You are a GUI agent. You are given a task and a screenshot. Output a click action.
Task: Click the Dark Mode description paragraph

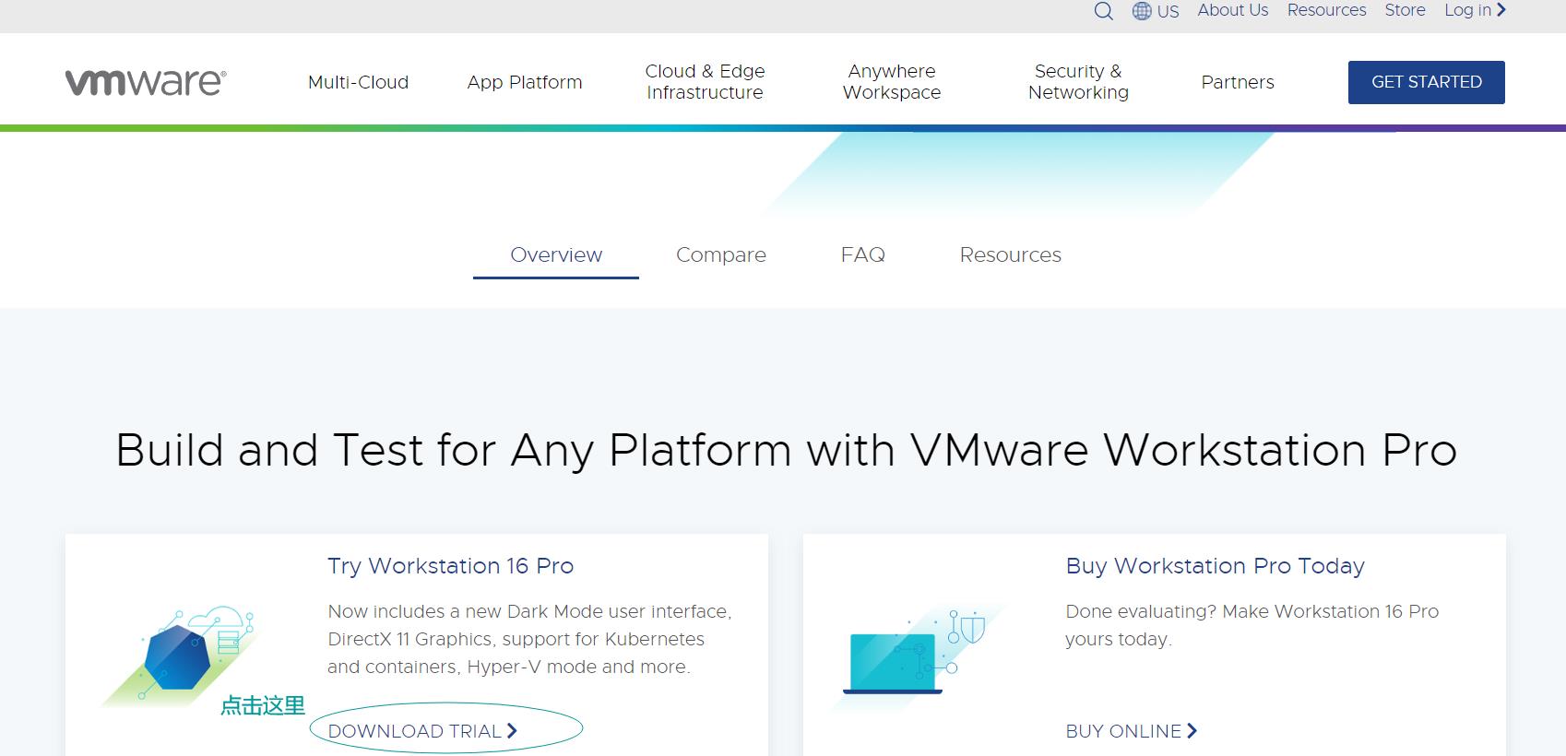pyautogui.click(x=529, y=639)
